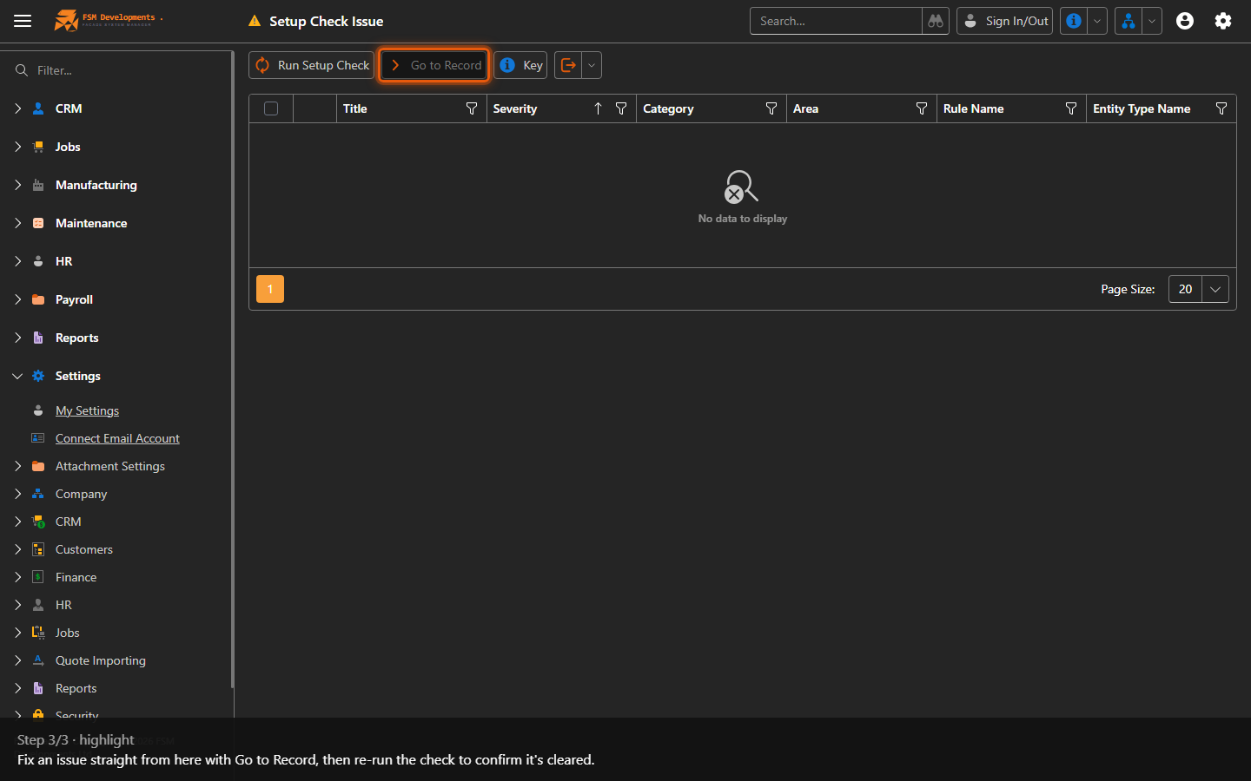Open the Connect Email Account link
This screenshot has width=1251, height=781.
(x=117, y=438)
